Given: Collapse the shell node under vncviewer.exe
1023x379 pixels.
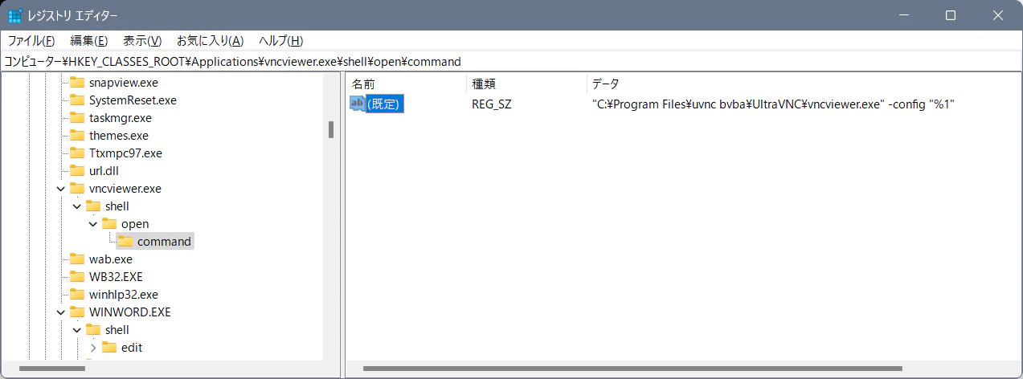Looking at the screenshot, I should pyautogui.click(x=77, y=206).
